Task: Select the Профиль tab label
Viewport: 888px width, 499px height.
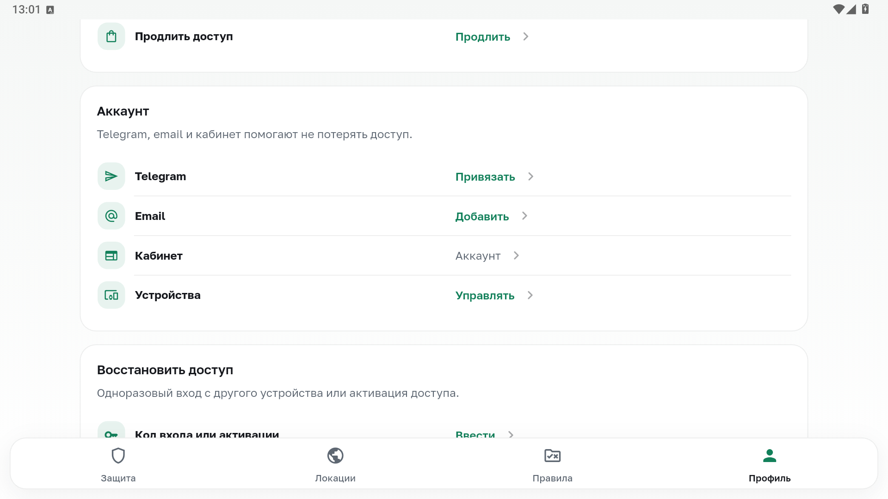Action: point(770,478)
